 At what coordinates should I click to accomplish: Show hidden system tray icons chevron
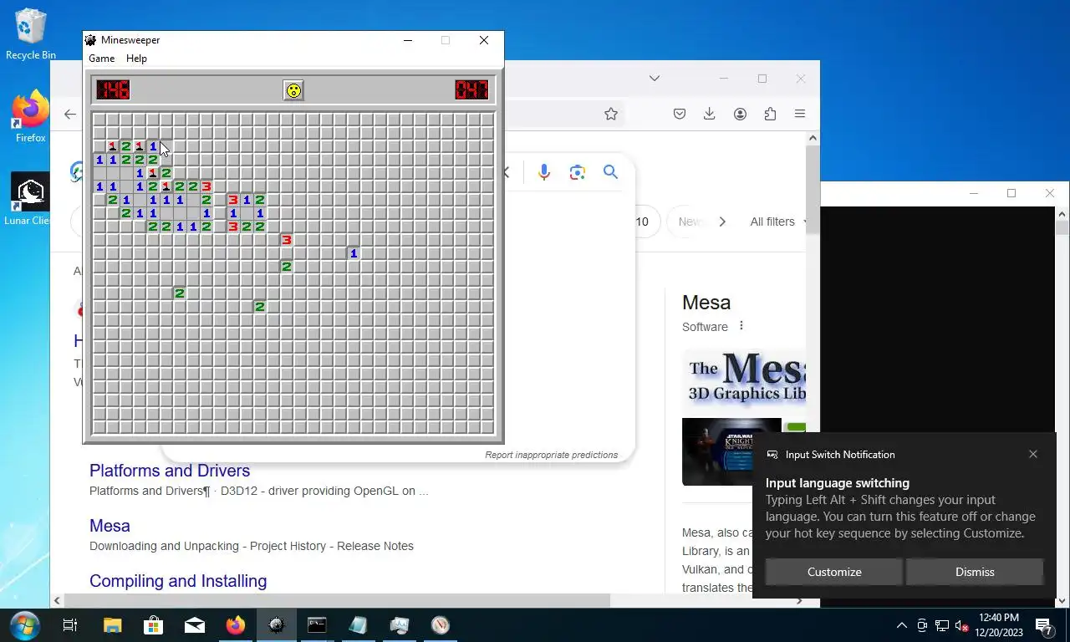pyautogui.click(x=902, y=625)
